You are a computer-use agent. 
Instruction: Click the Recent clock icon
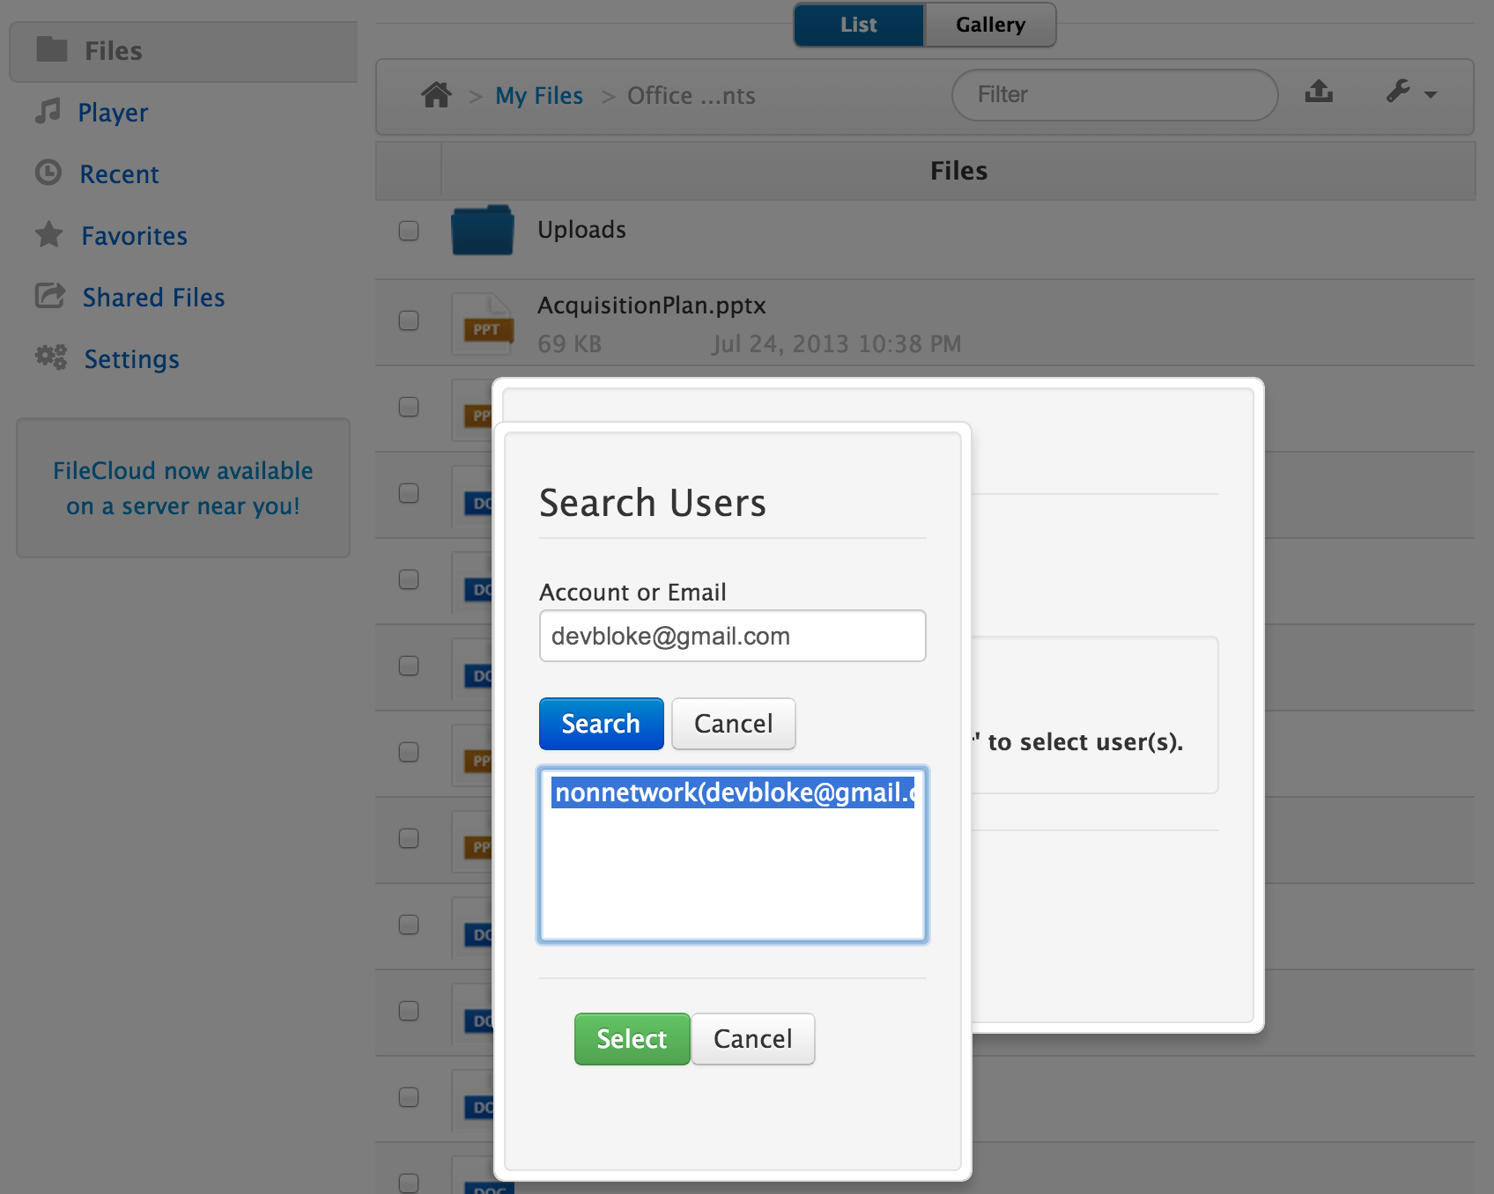(48, 173)
